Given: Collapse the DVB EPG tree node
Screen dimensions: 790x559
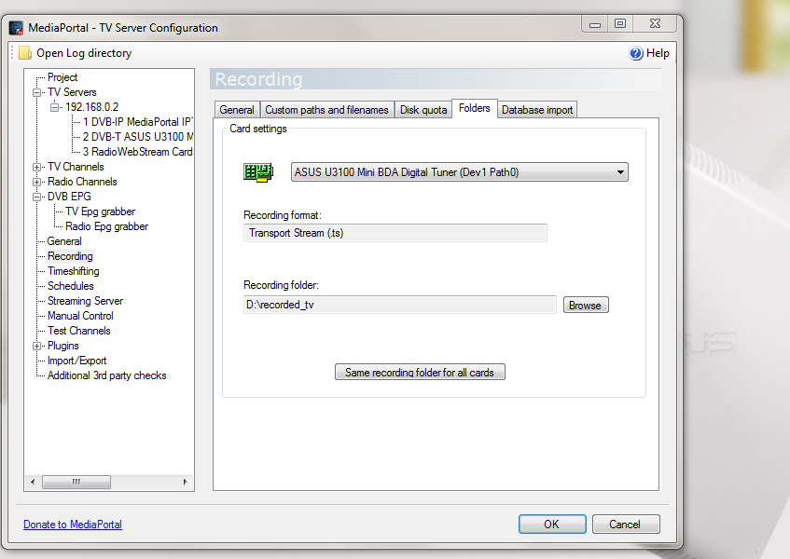Looking at the screenshot, I should coord(36,197).
